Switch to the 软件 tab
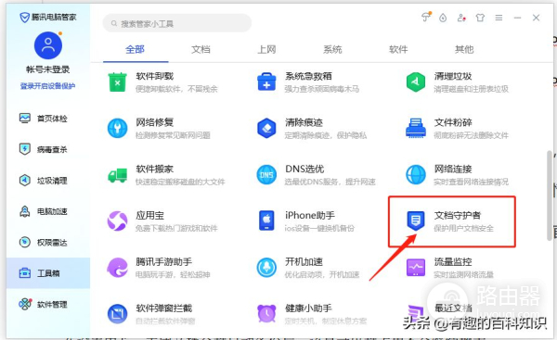This screenshot has height=340, width=557. (x=398, y=49)
